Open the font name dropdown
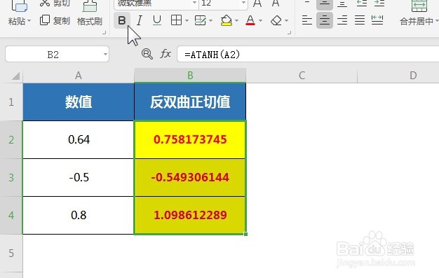Image resolution: width=439 pixels, height=278 pixels. 194,3
